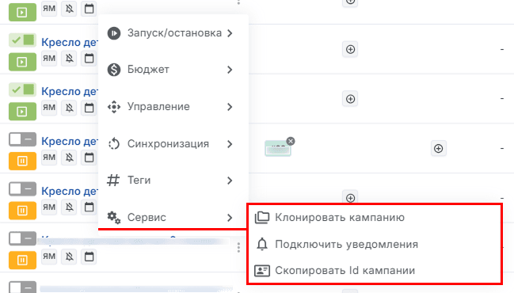Open the ad preview thumbnail
The image size is (514, 293).
[x=278, y=148]
